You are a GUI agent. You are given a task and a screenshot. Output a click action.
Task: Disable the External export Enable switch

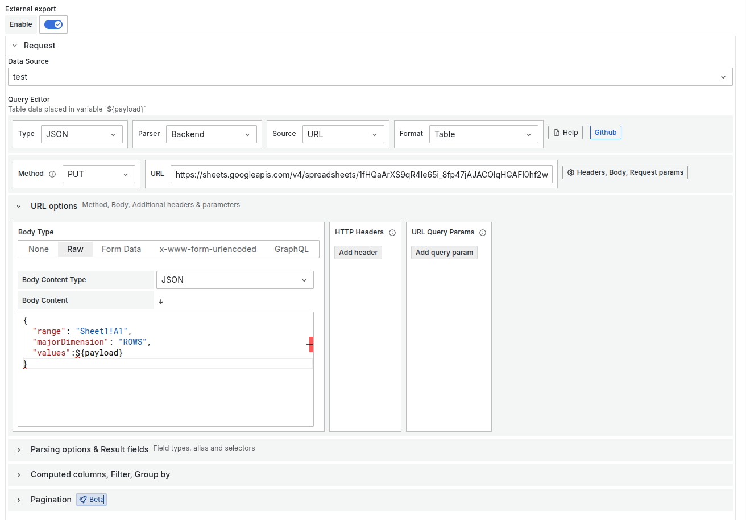(53, 24)
